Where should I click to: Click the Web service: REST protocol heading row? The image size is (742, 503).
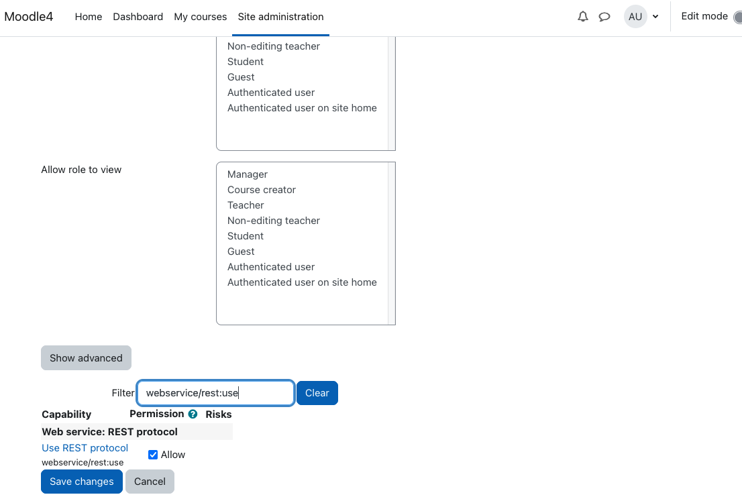[x=137, y=431]
